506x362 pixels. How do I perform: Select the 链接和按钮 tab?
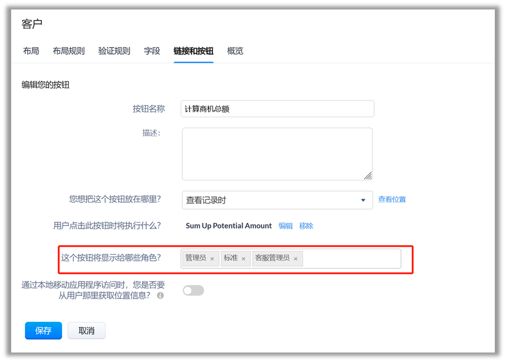click(193, 51)
